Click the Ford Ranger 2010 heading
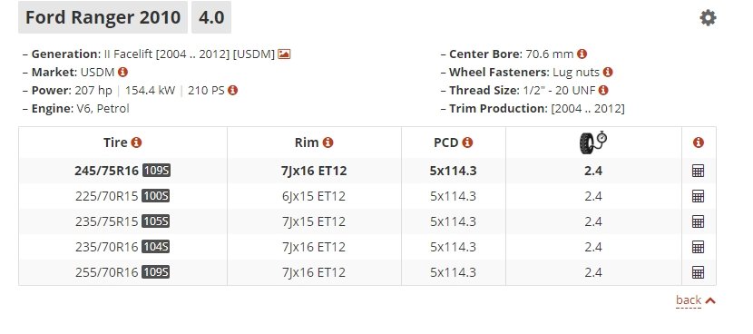Viewport: 753px width, 334px height. [103, 17]
